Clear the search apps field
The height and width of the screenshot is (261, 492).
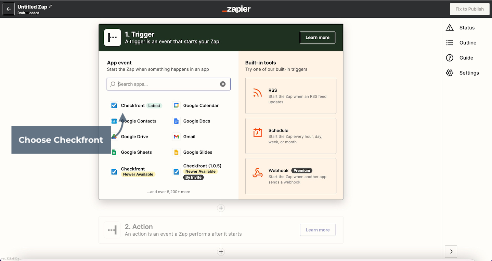(x=223, y=84)
